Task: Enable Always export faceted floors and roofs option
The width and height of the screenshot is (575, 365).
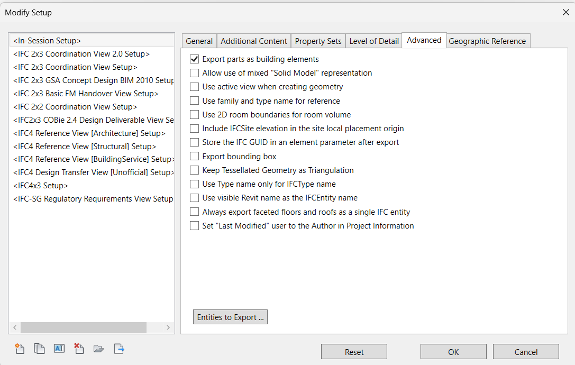Action: (x=194, y=212)
